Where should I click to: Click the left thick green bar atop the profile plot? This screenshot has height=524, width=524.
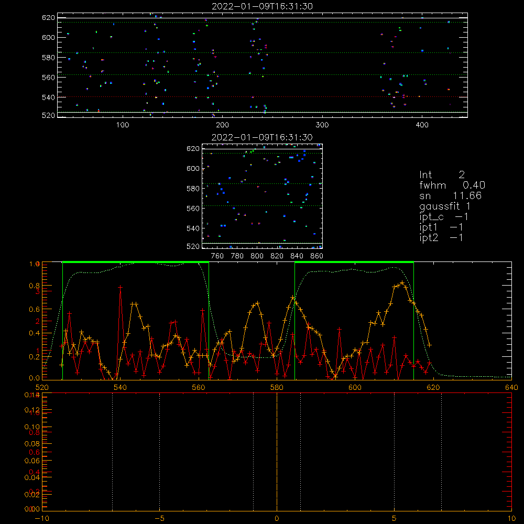click(x=136, y=262)
